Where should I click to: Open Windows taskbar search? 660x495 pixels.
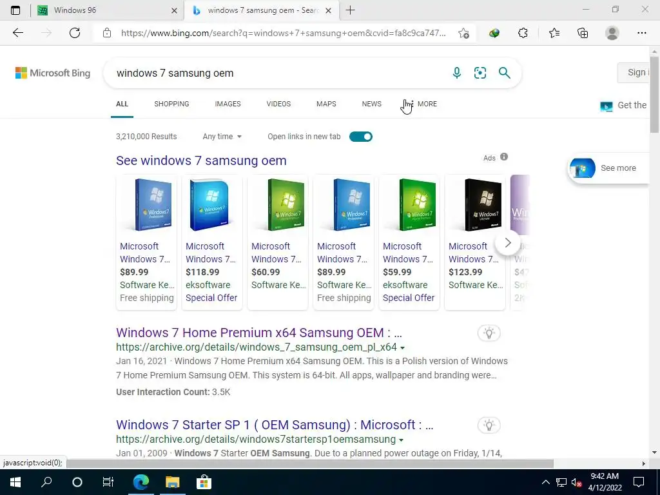[46, 482]
